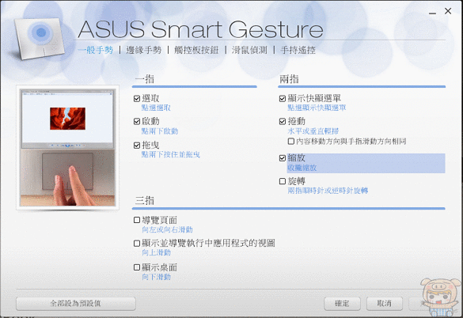Uncheck the 選取 one-finger checkbox

point(137,98)
